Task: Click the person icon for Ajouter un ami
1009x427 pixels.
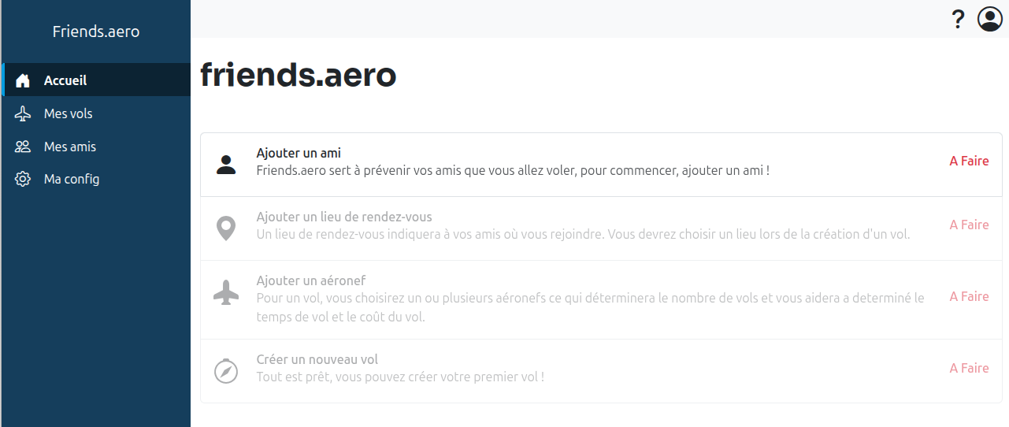Action: coord(226,165)
